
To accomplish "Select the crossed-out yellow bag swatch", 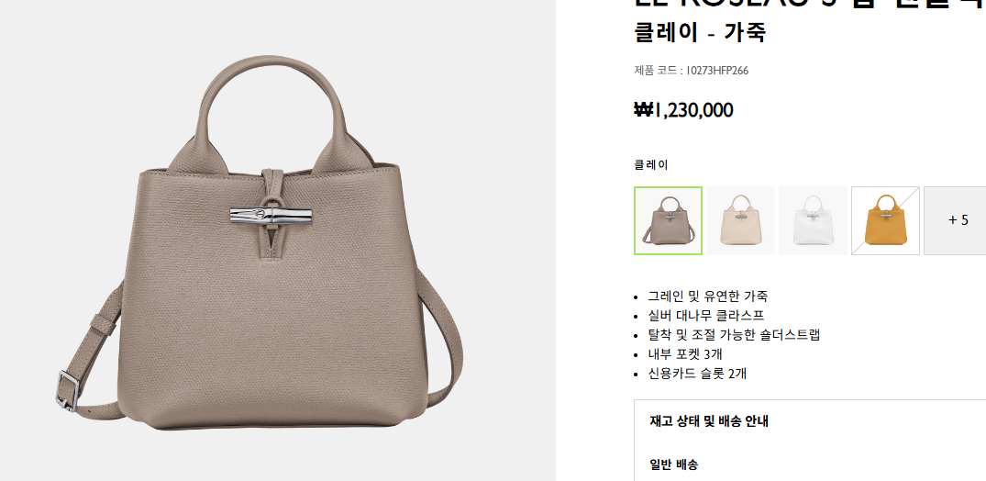I will (x=885, y=221).
